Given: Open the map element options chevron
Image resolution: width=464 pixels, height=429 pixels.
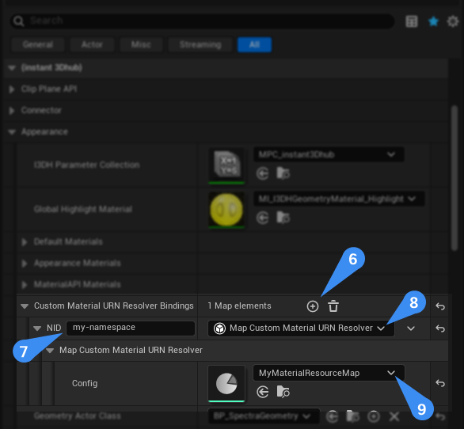Looking at the screenshot, I should tap(411, 328).
